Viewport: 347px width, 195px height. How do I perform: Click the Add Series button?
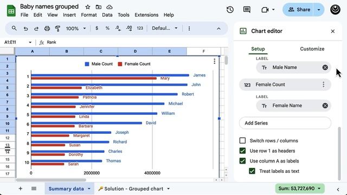point(285,123)
